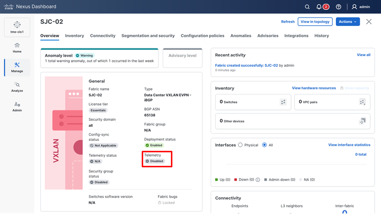
Task: Select the Physical interfaces radio button
Action: 241,145
